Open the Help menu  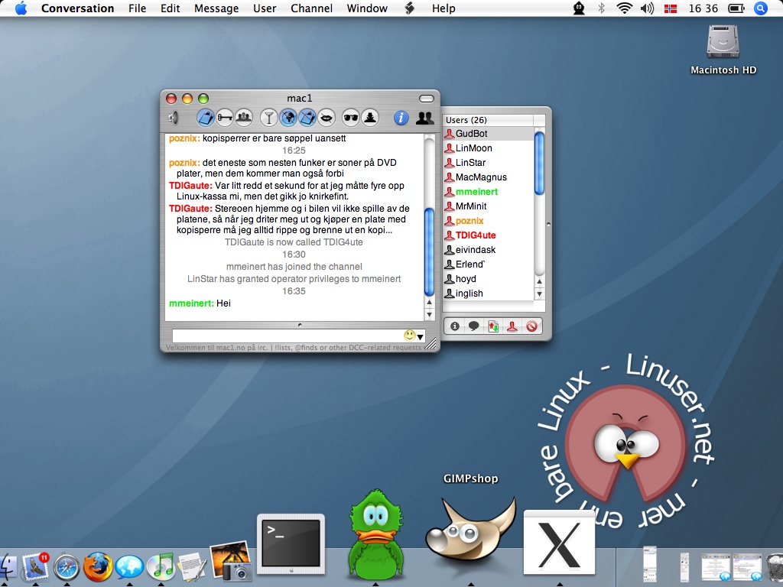point(443,8)
